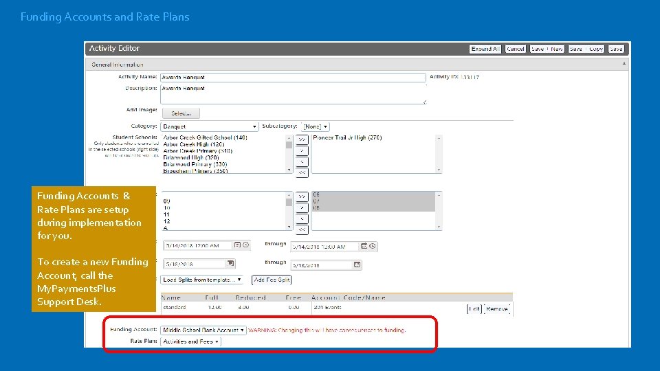The image size is (660, 371).
Task: Click into the Description text area
Action: point(293,94)
